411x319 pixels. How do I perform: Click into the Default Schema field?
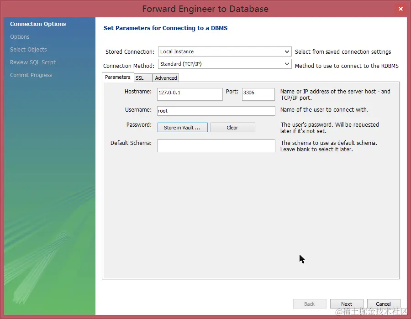coord(216,146)
